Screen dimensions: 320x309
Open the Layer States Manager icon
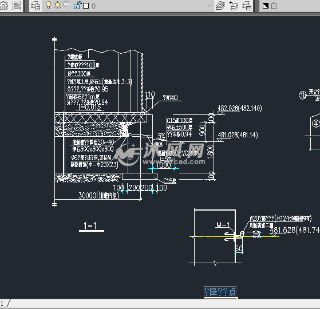click(247, 6)
